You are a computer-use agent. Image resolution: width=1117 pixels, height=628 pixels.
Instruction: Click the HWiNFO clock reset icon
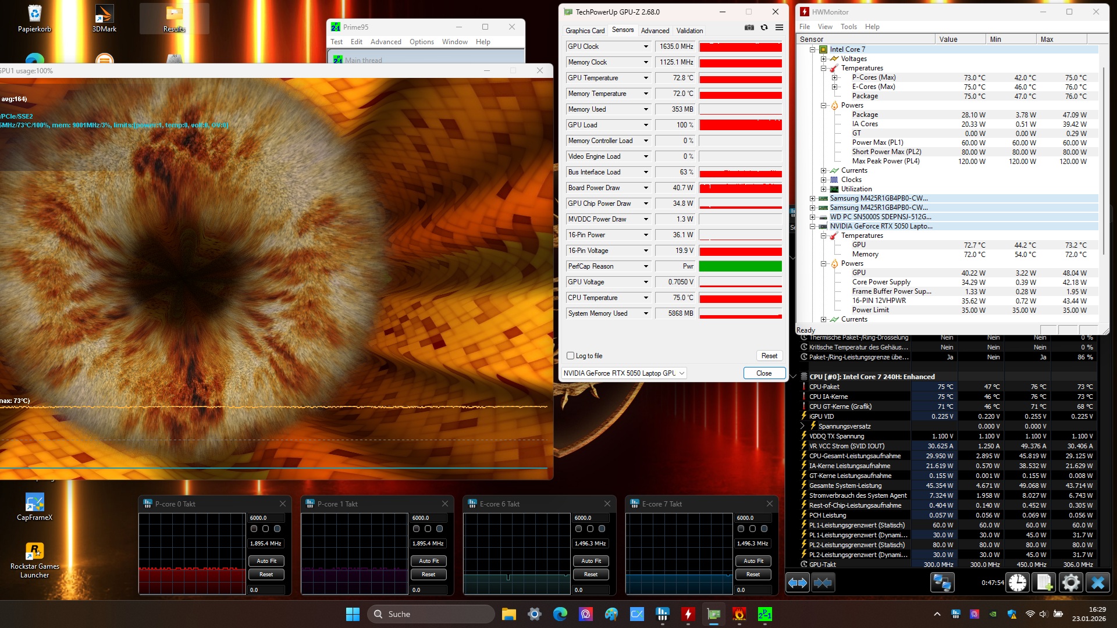pyautogui.click(x=1017, y=582)
